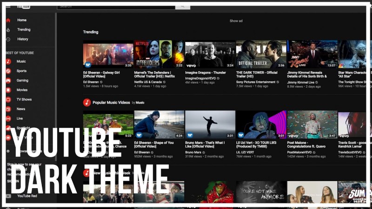Screen dimensions: 372x209
Task: Click the verified badge next to Jimmy Kimmel Live
Action: point(317,83)
